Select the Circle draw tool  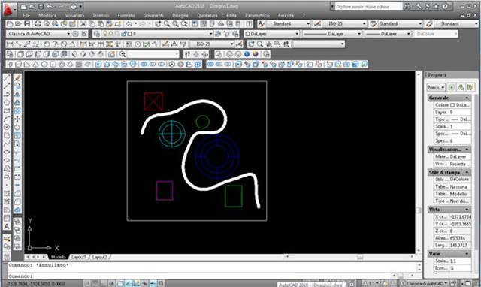pyautogui.click(x=7, y=127)
